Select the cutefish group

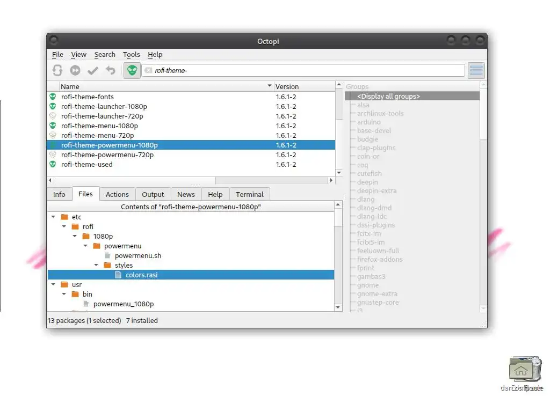pyautogui.click(x=370, y=174)
